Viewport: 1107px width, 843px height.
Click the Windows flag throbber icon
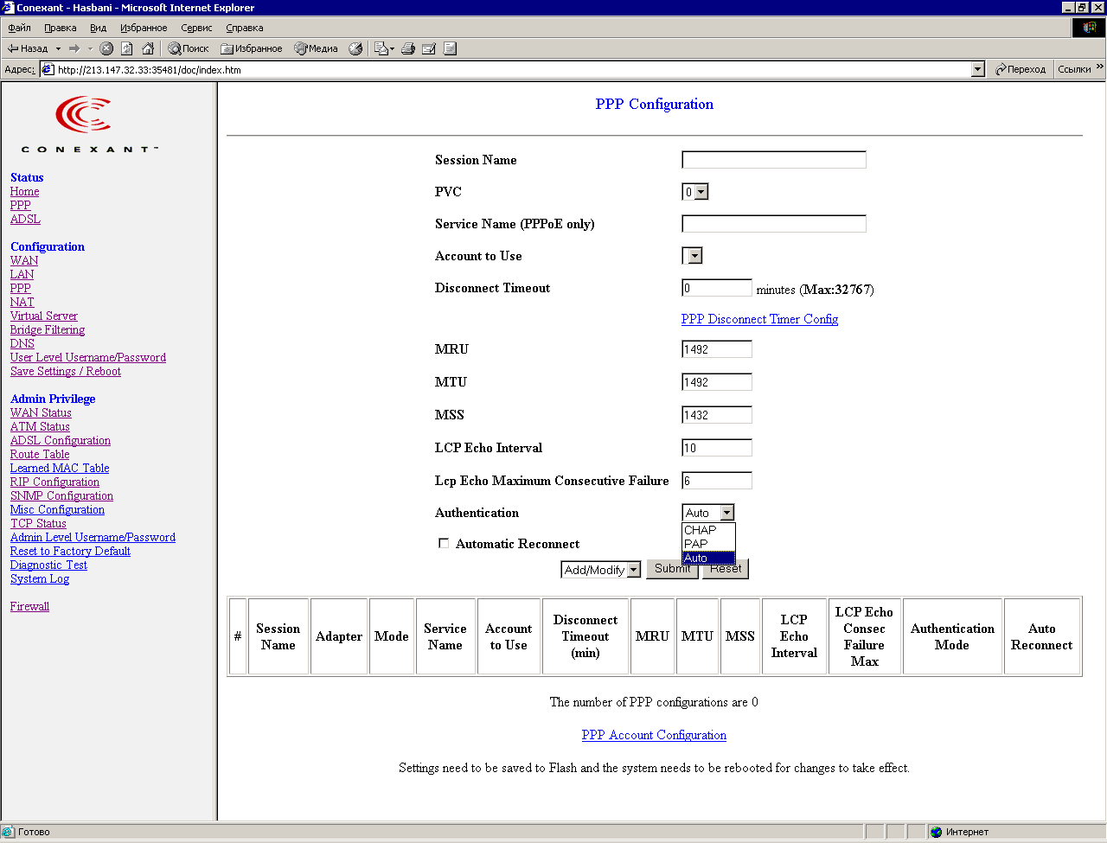click(x=1089, y=28)
